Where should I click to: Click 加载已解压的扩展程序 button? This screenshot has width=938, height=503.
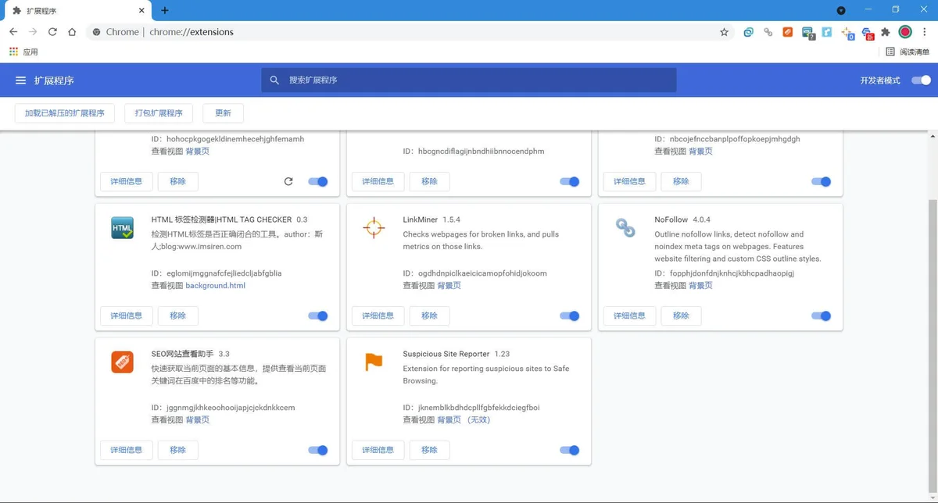coord(65,113)
